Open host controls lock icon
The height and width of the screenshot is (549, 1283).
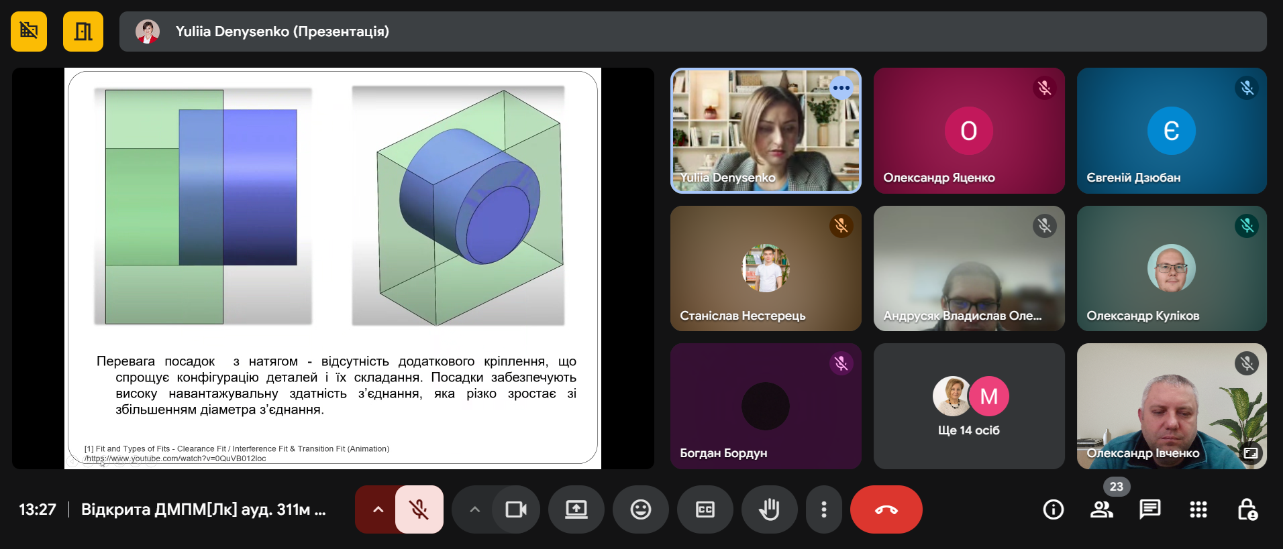pyautogui.click(x=1247, y=509)
